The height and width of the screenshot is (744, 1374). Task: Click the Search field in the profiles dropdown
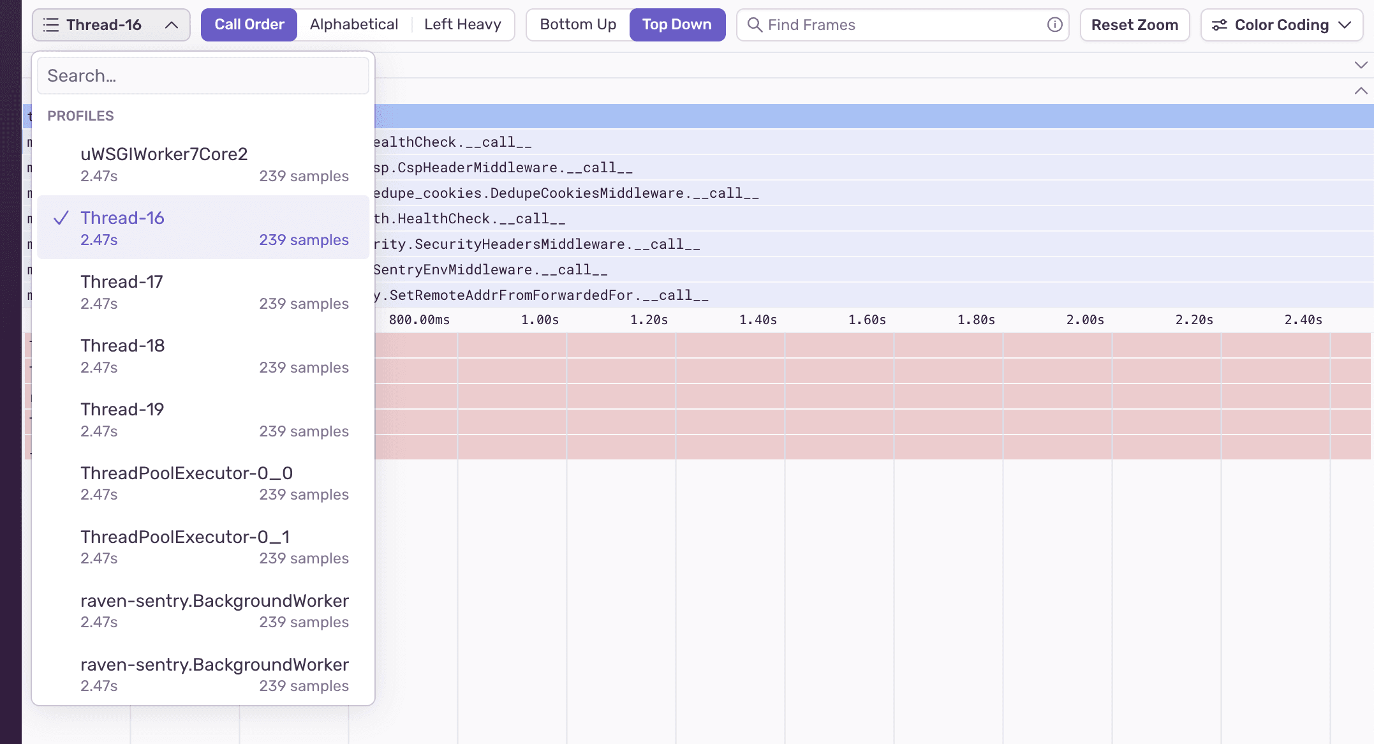(x=203, y=75)
